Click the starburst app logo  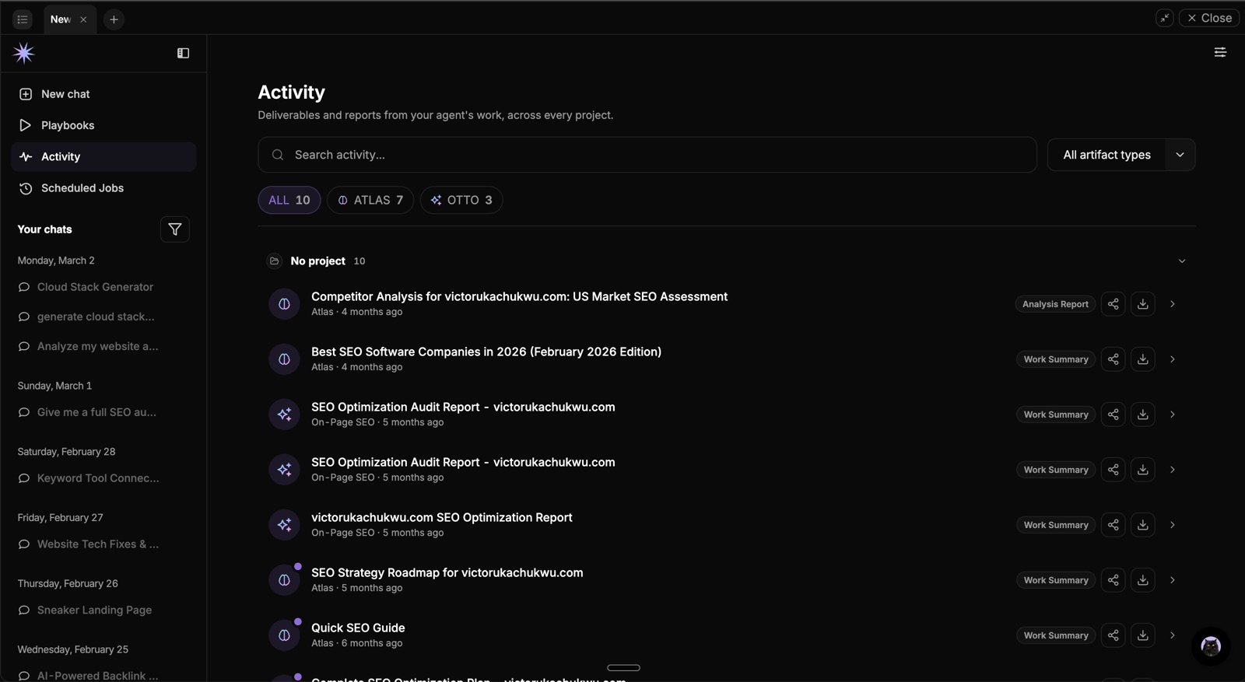click(24, 53)
